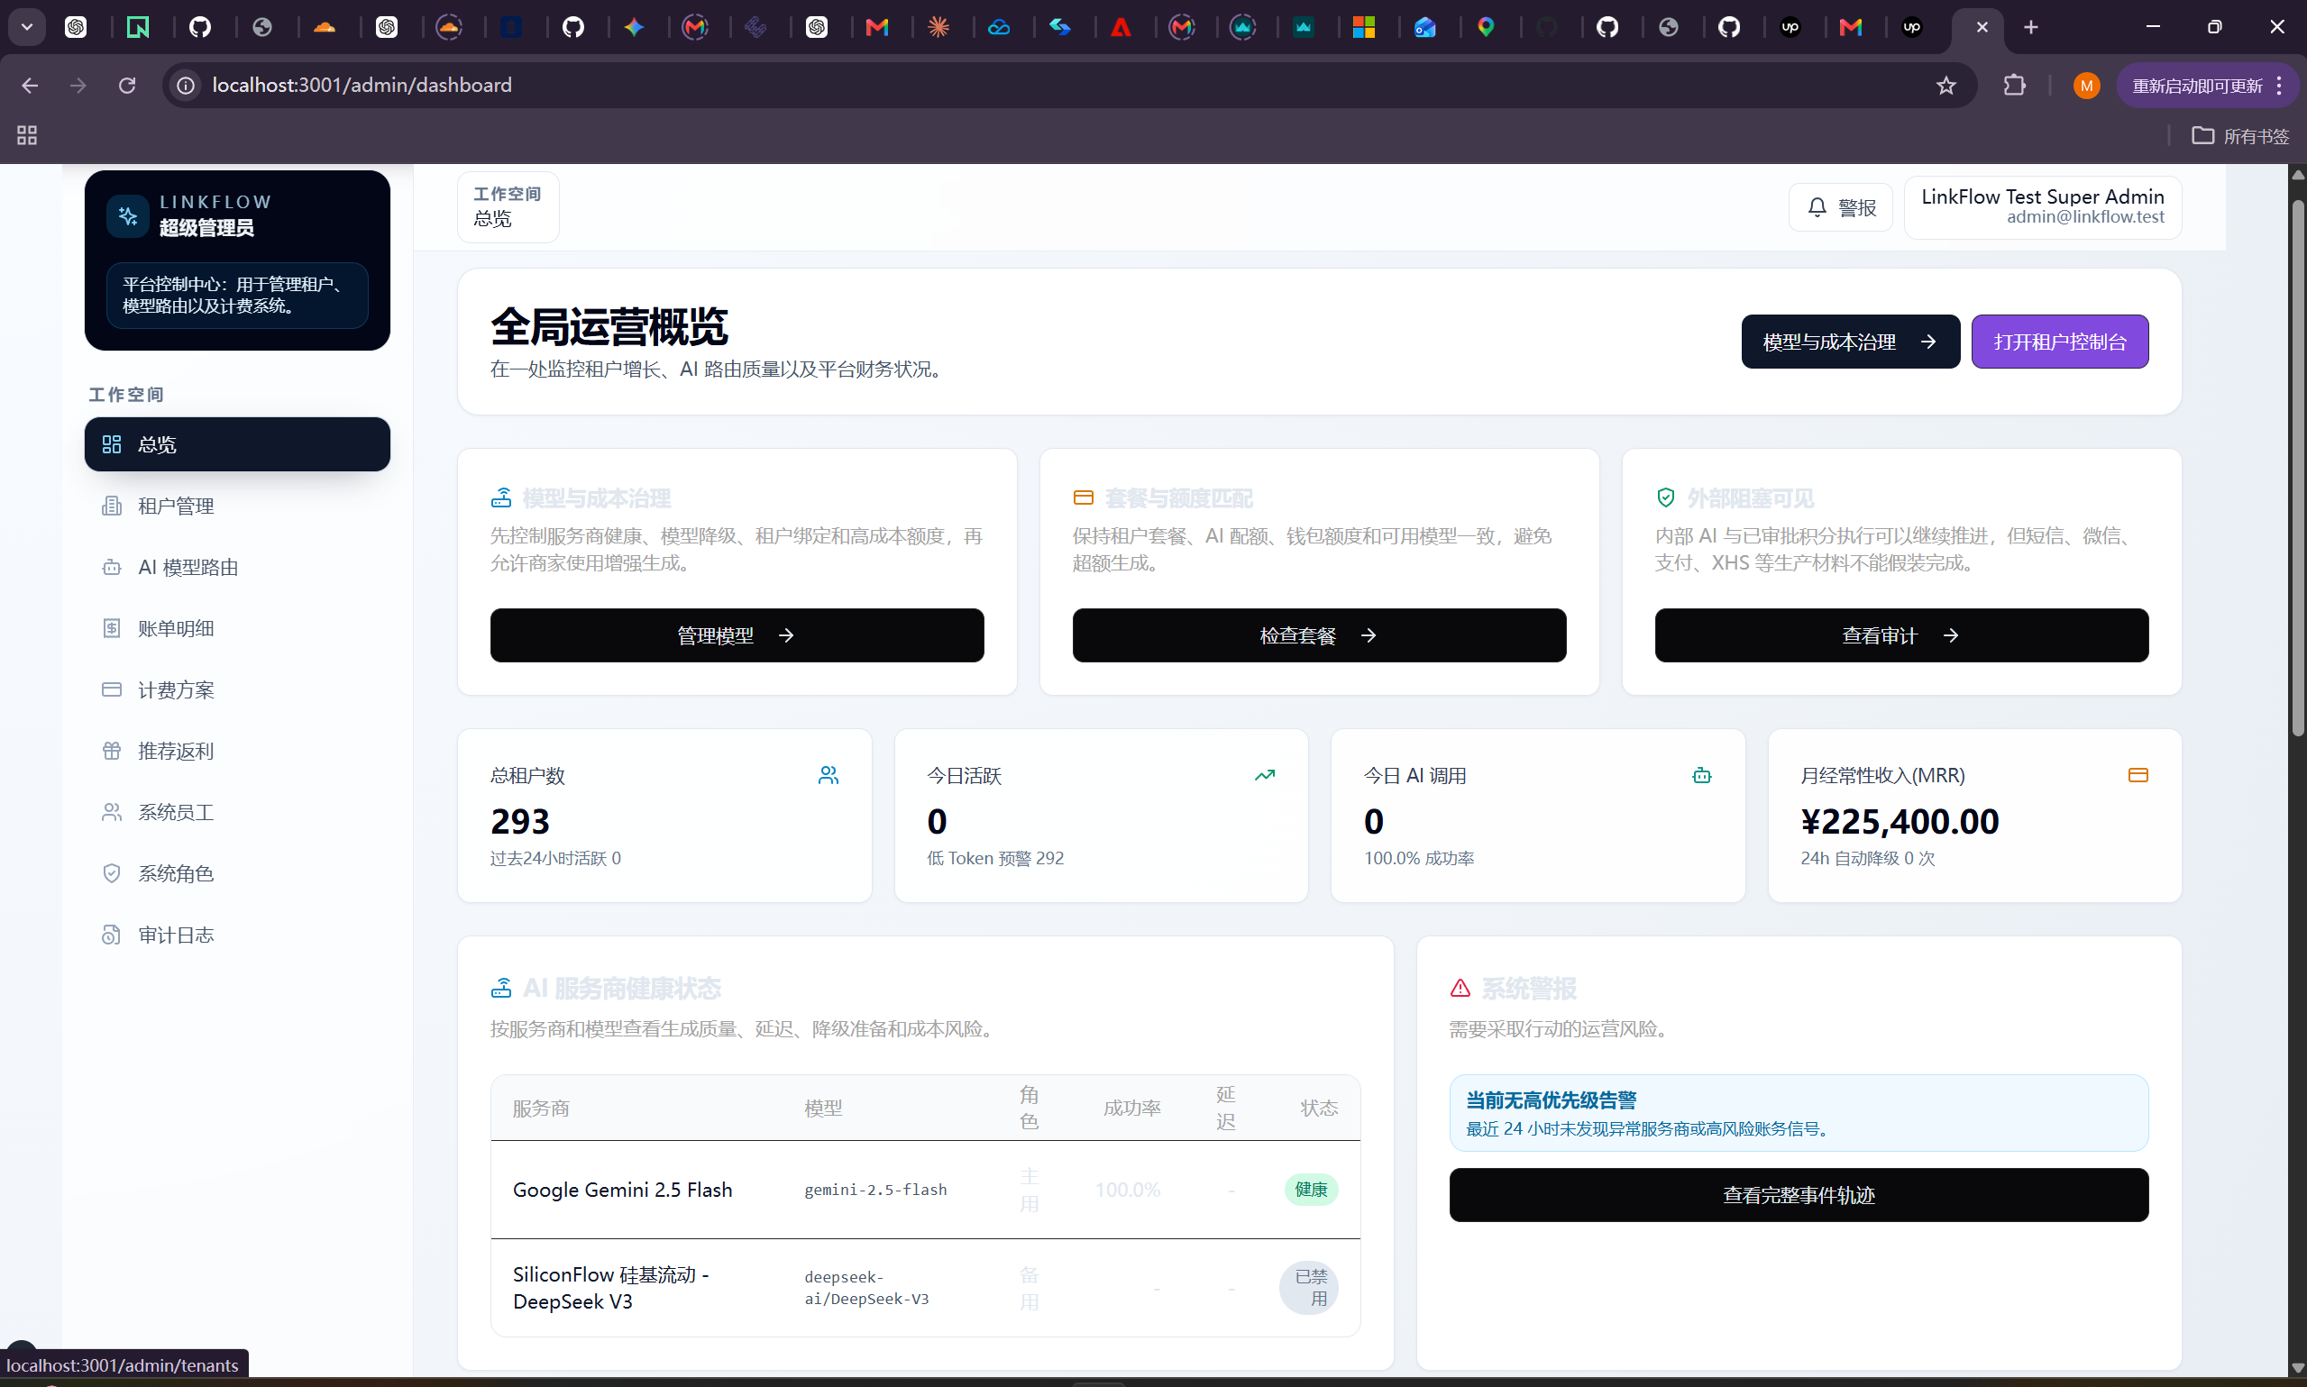Click the 模型与成本治理 header button
This screenshot has width=2307, height=1387.
click(x=1850, y=342)
